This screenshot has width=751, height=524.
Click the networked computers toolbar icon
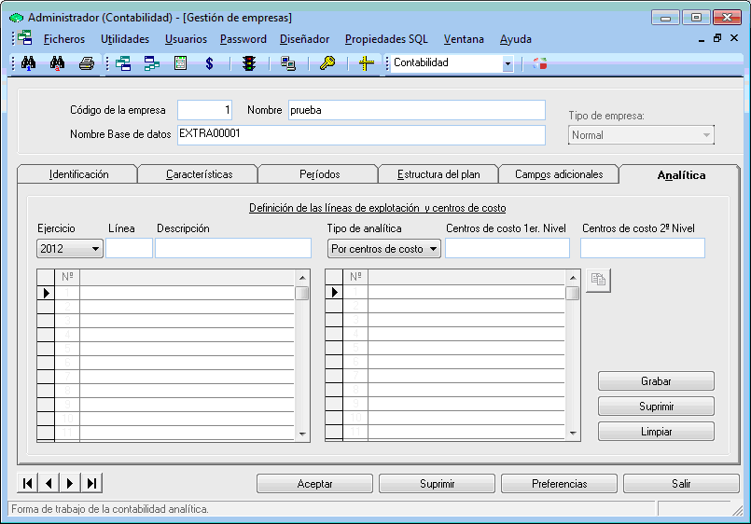pos(288,63)
